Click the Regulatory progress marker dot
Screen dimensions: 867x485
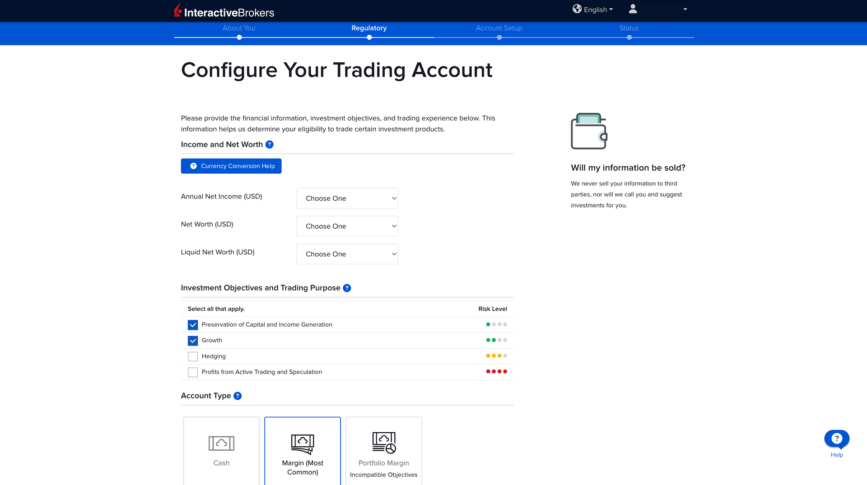pyautogui.click(x=369, y=37)
